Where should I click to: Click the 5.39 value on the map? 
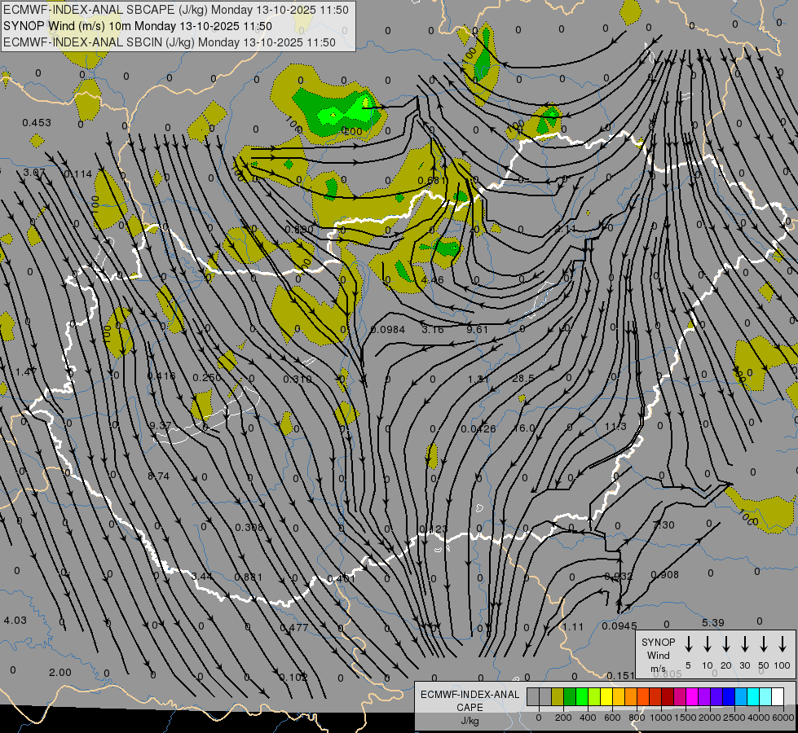point(713,622)
